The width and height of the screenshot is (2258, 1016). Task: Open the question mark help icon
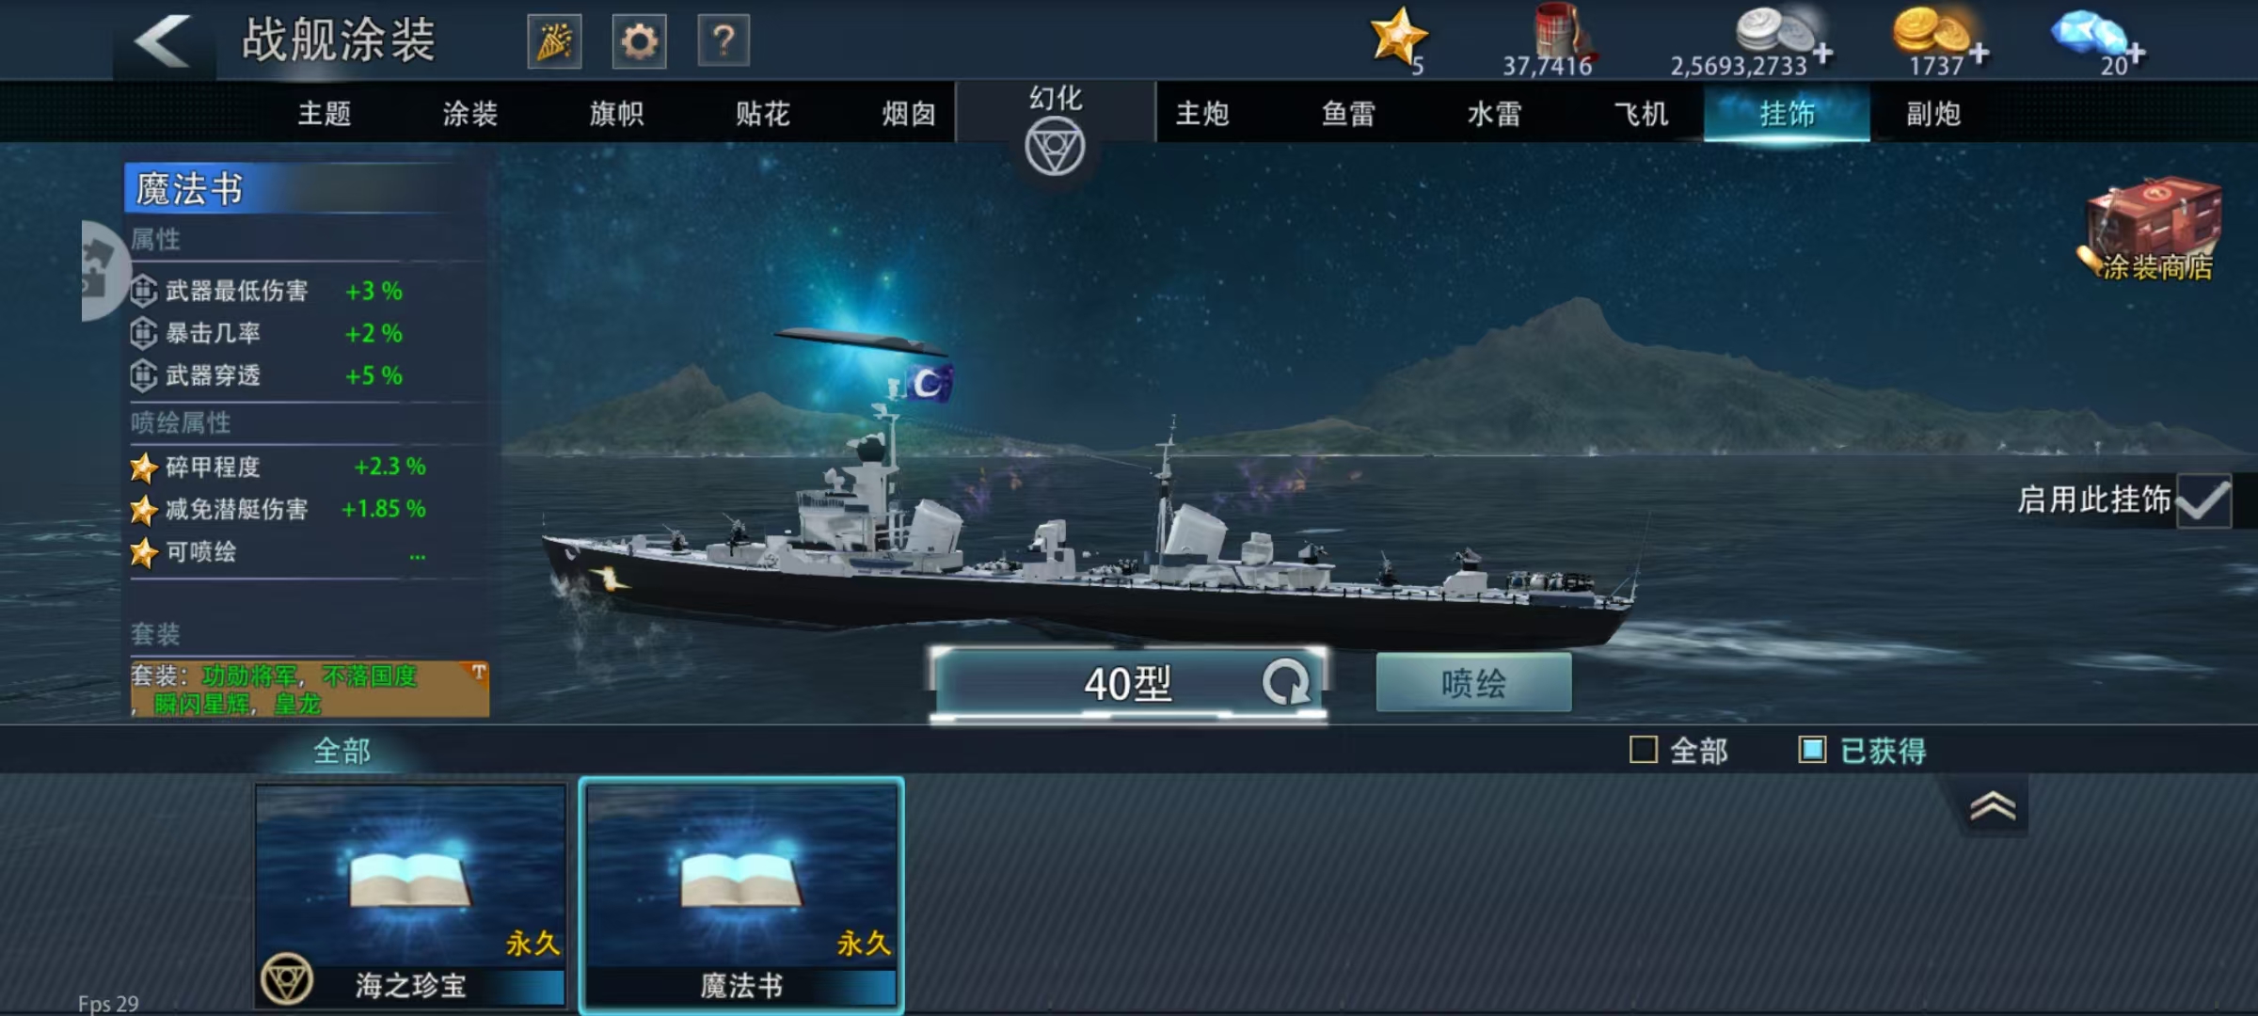pos(724,41)
